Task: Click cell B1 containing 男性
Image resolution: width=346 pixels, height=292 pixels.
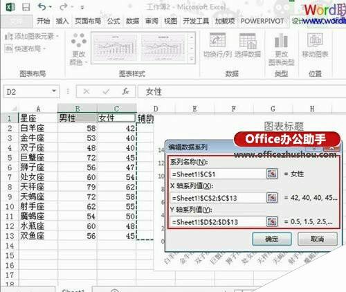Action: click(78, 118)
